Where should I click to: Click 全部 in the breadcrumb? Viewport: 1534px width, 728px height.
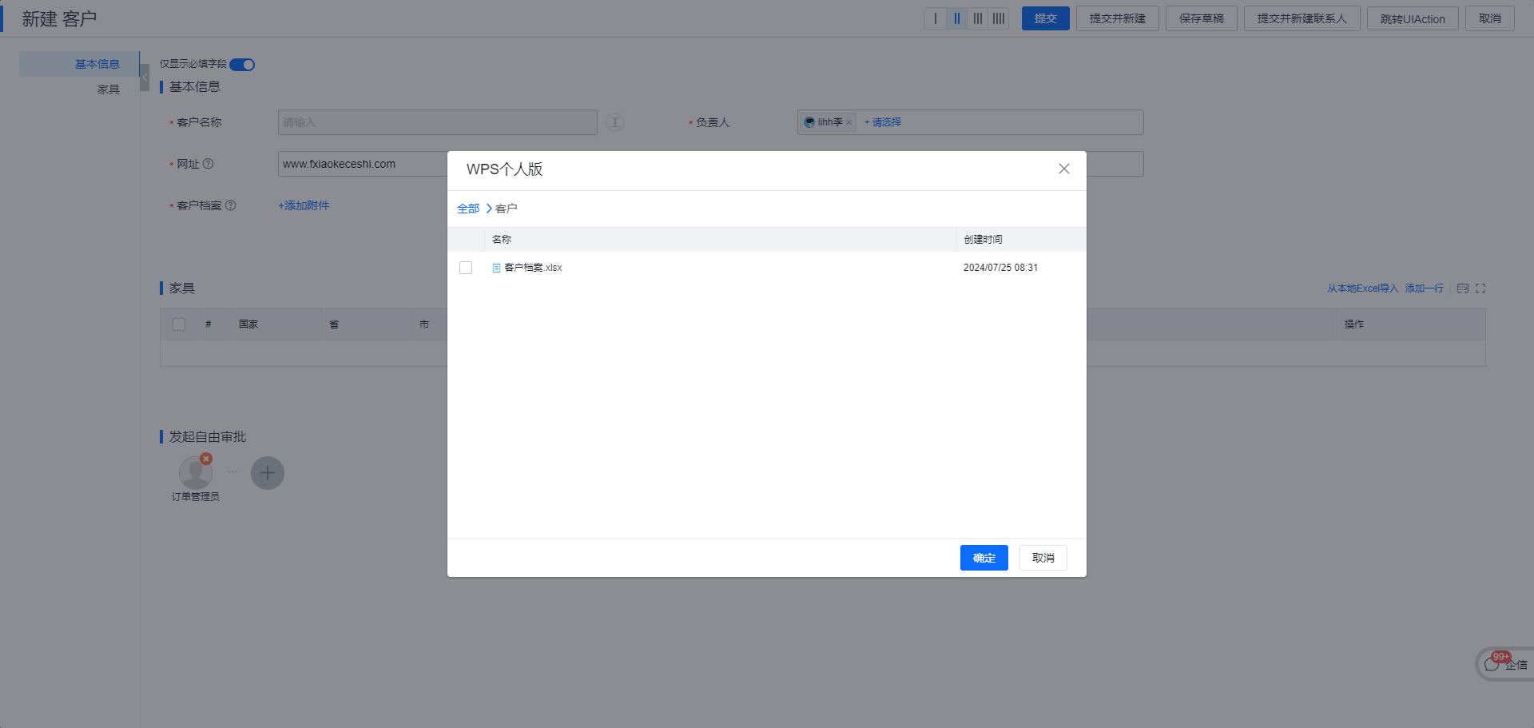point(468,208)
